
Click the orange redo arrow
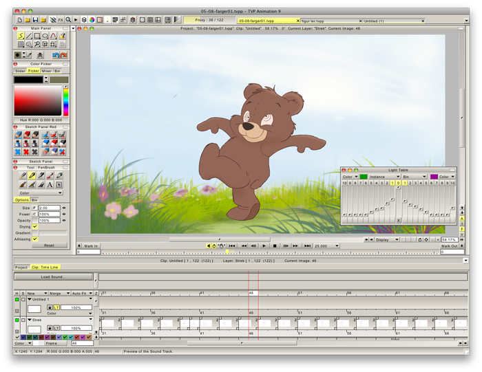click(x=63, y=55)
